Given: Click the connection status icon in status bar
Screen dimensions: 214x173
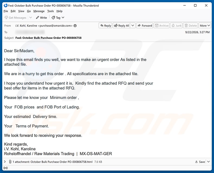Looking at the screenshot, I should coord(6,168).
